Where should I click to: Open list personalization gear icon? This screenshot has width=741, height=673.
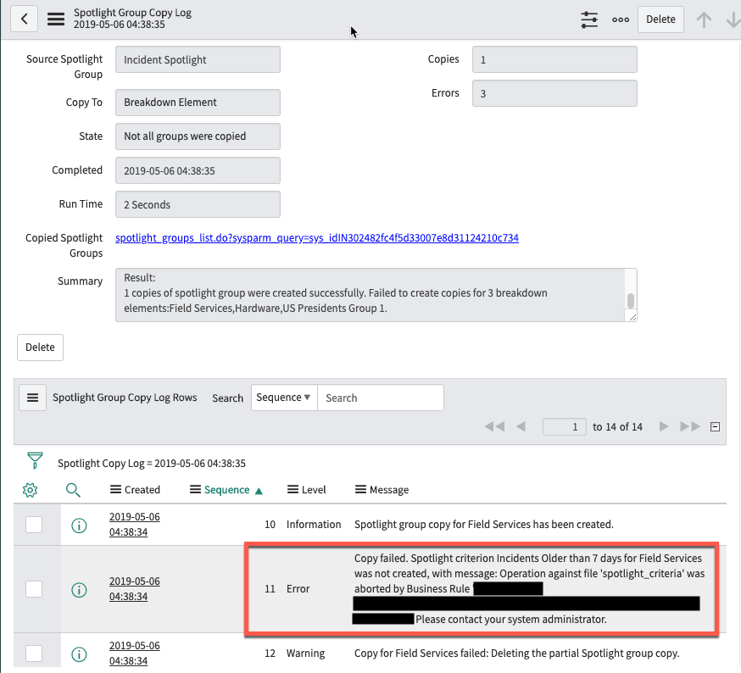pyautogui.click(x=31, y=490)
